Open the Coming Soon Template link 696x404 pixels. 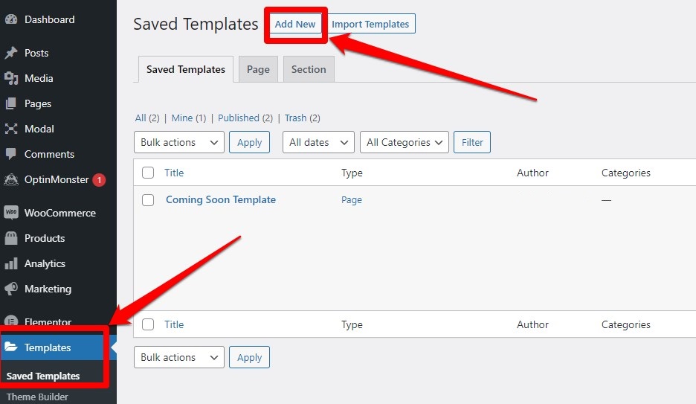pos(221,199)
